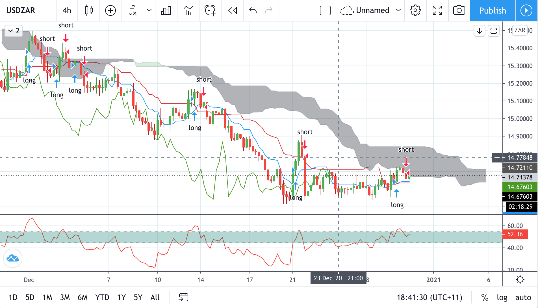
Task: Open time axis settings gear icon
Action: [520, 279]
